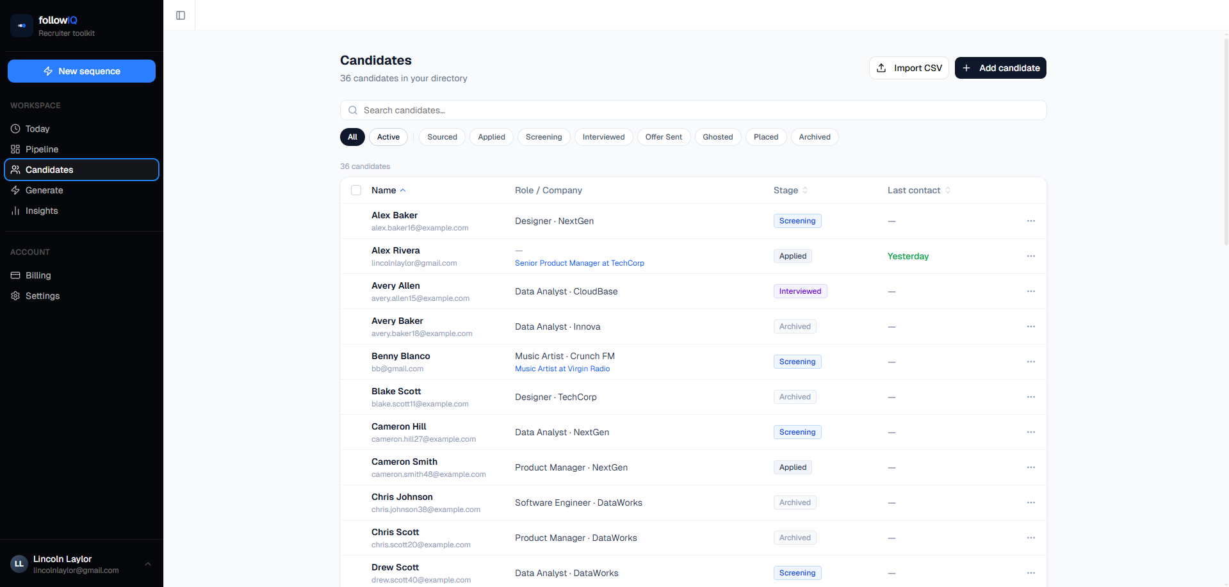This screenshot has height=587, width=1229.
Task: Filter by Archived stage
Action: pos(815,137)
